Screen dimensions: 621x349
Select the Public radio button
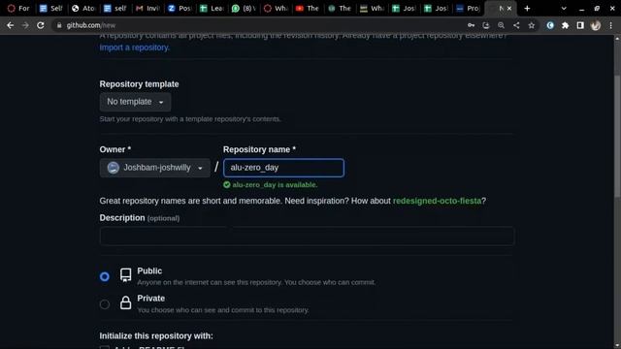tap(105, 276)
